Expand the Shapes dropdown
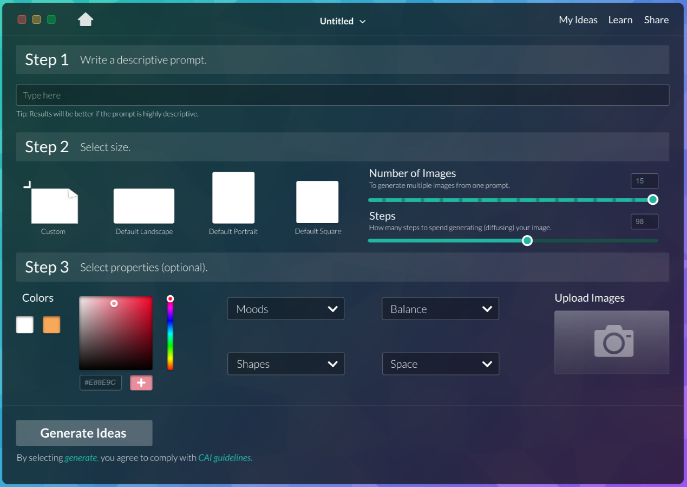Viewport: 687px width, 487px height. (285, 364)
